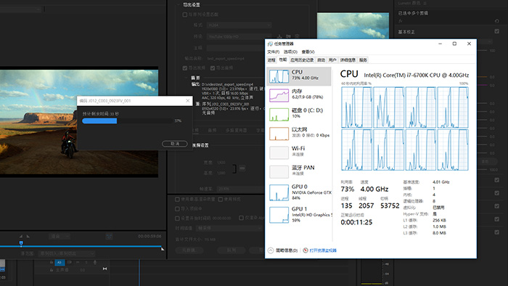Select 磁盘 0 (C: D:) disk item
Screen dimensions: 508x286
299,115
